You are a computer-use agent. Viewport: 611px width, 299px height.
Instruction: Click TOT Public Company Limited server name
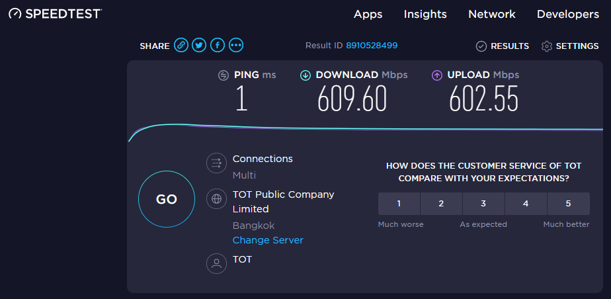coord(283,202)
